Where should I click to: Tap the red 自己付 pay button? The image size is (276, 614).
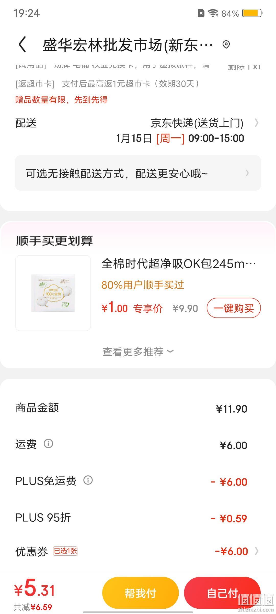pos(222,593)
